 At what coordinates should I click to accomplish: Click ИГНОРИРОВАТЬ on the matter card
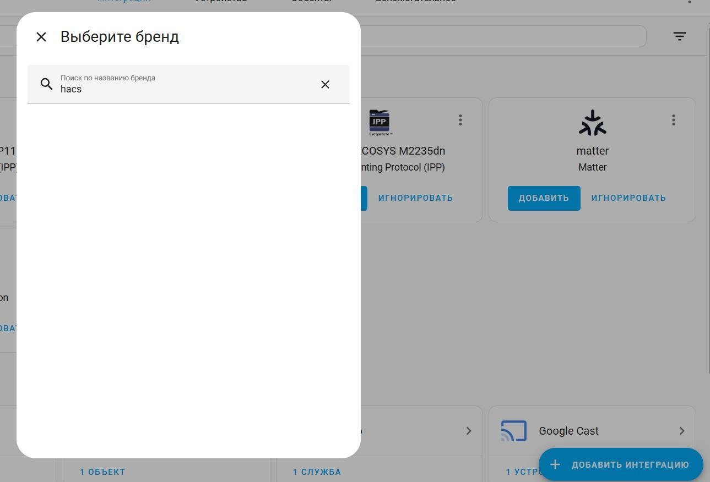628,198
